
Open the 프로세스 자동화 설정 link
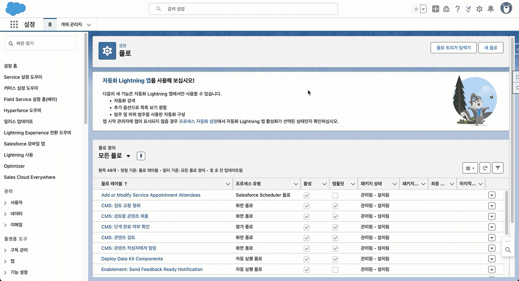click(x=198, y=121)
